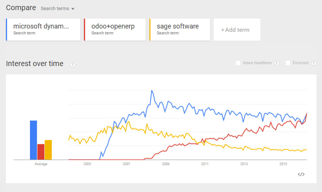This screenshot has height=192, width=322.
Task: Click help icon next to News headlines
Action: click(x=277, y=63)
